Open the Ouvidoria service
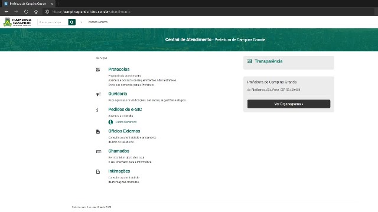This screenshot has width=378, height=212. (x=118, y=94)
